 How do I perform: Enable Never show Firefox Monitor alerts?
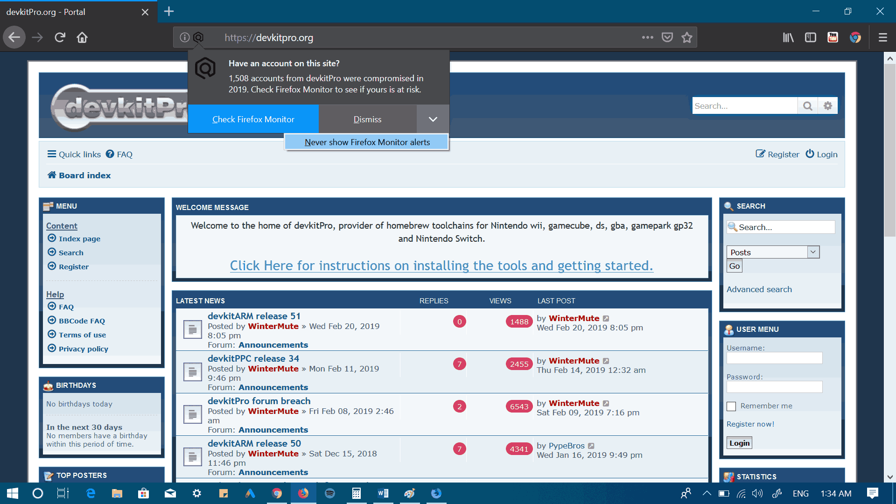click(367, 141)
